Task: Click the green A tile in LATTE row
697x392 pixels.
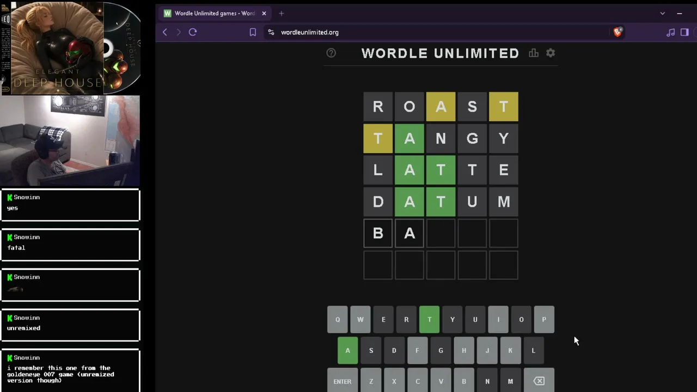Action: coord(409,170)
